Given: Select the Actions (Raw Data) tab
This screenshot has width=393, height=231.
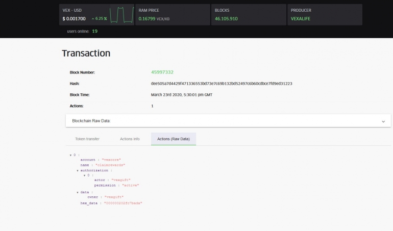Looking at the screenshot, I should [x=173, y=139].
